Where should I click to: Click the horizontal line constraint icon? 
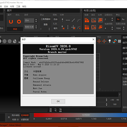(x=68, y=20)
